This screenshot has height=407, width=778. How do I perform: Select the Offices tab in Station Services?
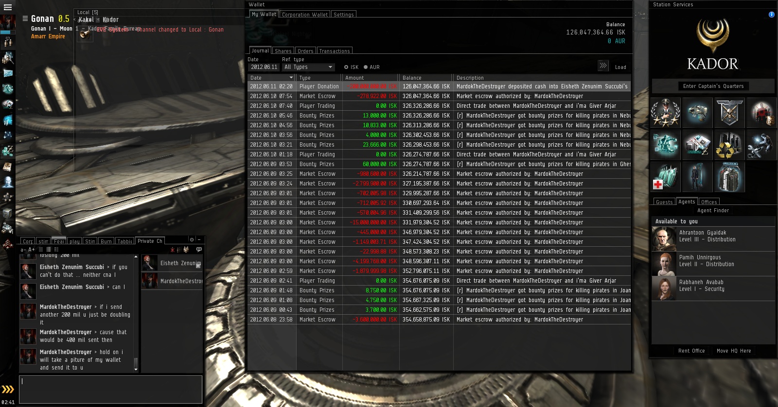point(709,202)
